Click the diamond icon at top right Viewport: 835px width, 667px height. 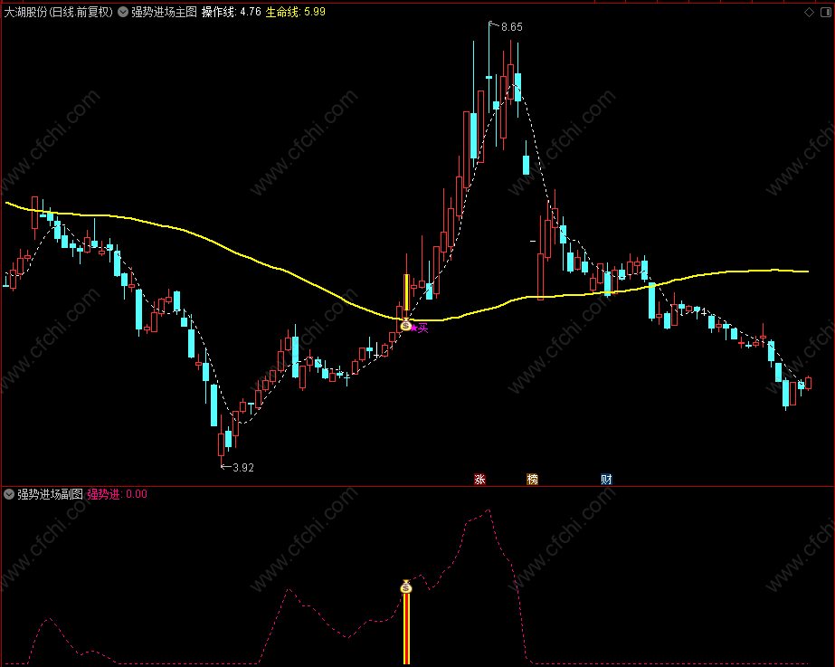(x=809, y=13)
